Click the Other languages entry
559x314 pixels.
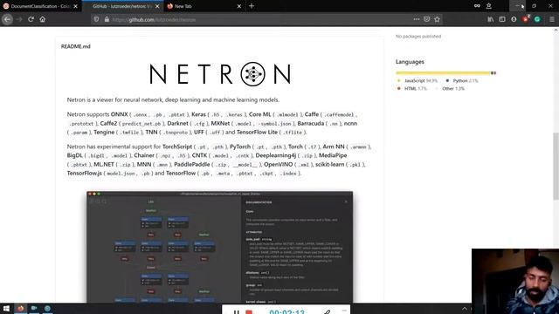coord(453,89)
